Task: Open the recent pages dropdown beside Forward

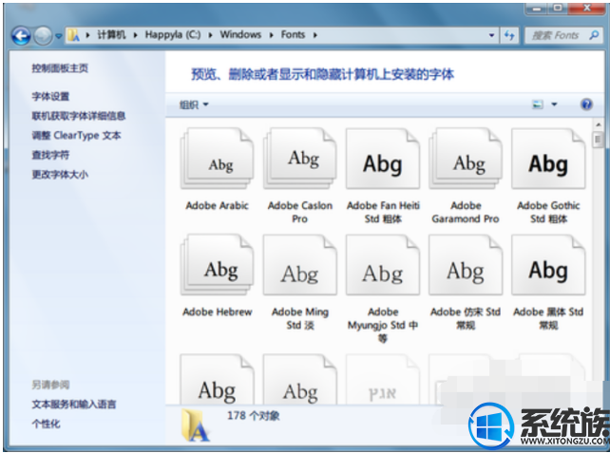Action: tap(58, 36)
